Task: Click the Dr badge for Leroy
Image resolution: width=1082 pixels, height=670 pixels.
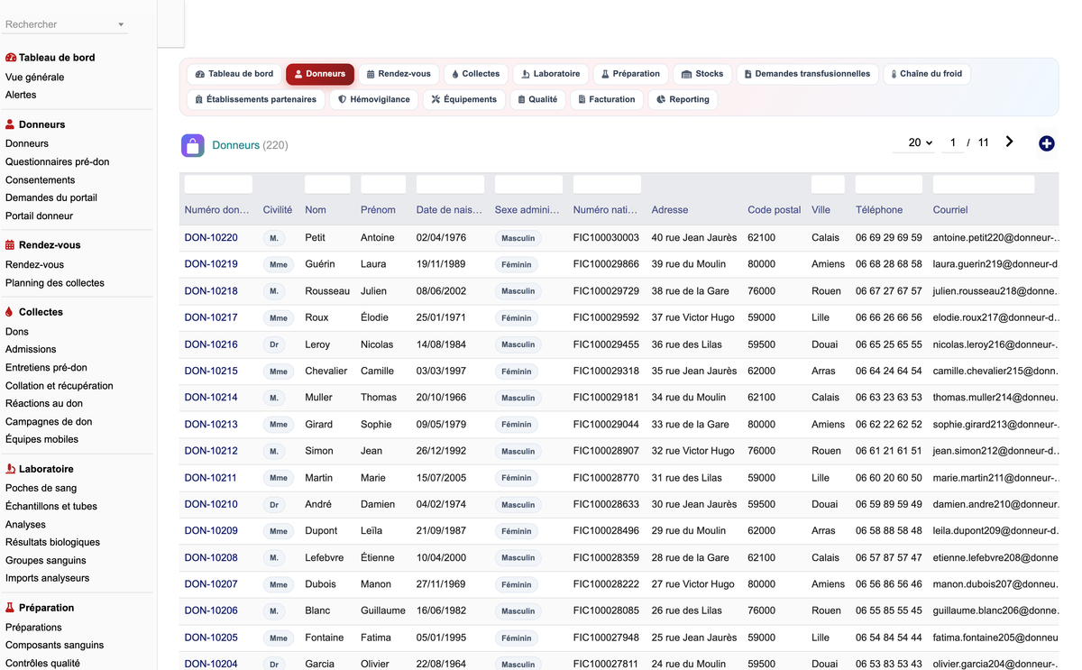Action: click(x=274, y=344)
